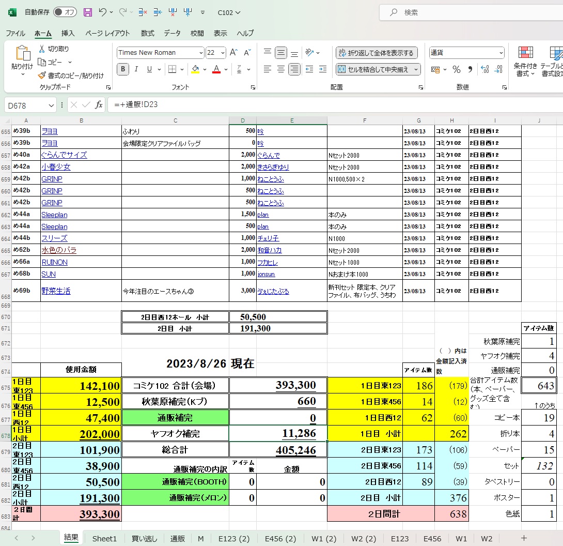Open the C102 file name dropdown
This screenshot has width=563, height=546.
pyautogui.click(x=229, y=12)
